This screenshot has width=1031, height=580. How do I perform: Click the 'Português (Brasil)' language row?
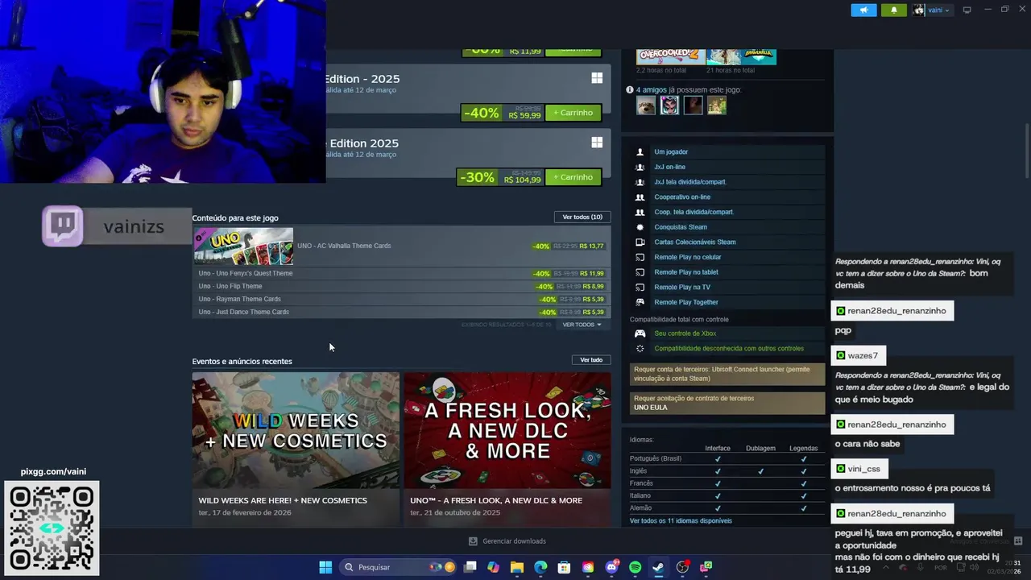[727, 458]
